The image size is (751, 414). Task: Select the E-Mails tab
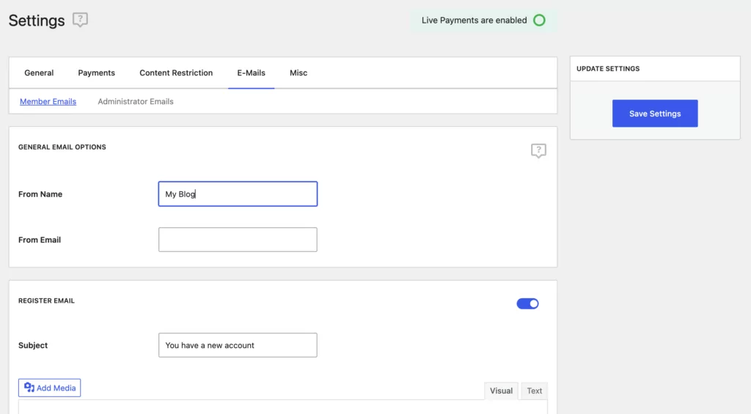(251, 73)
